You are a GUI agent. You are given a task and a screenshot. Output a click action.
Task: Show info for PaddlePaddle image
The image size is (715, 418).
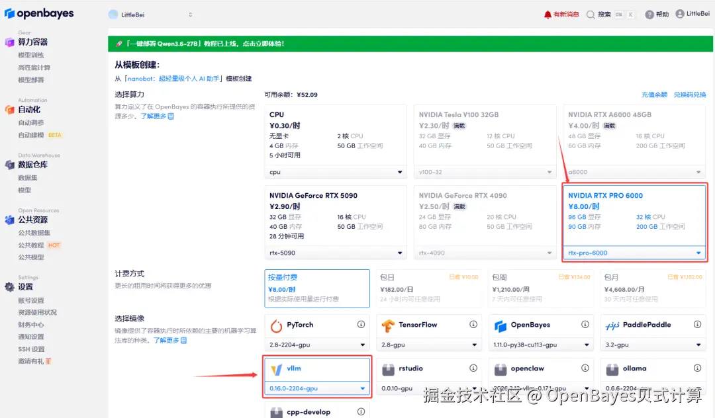coord(697,324)
